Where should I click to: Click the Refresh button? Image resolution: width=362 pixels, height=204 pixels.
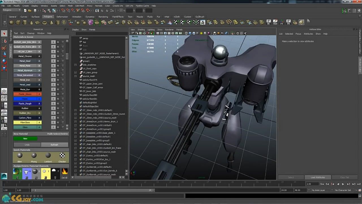(x=54, y=145)
